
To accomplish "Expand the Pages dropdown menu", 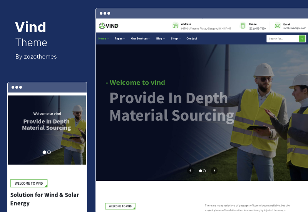I will tap(120, 39).
